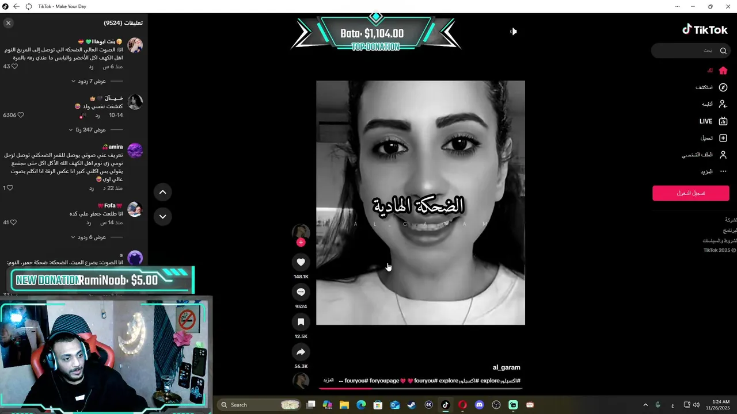Open 'الشركة' footer link
Screen dimensions: 737x414
point(731,220)
